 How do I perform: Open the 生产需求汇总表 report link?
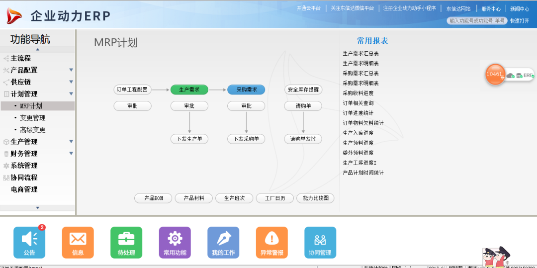coord(361,54)
